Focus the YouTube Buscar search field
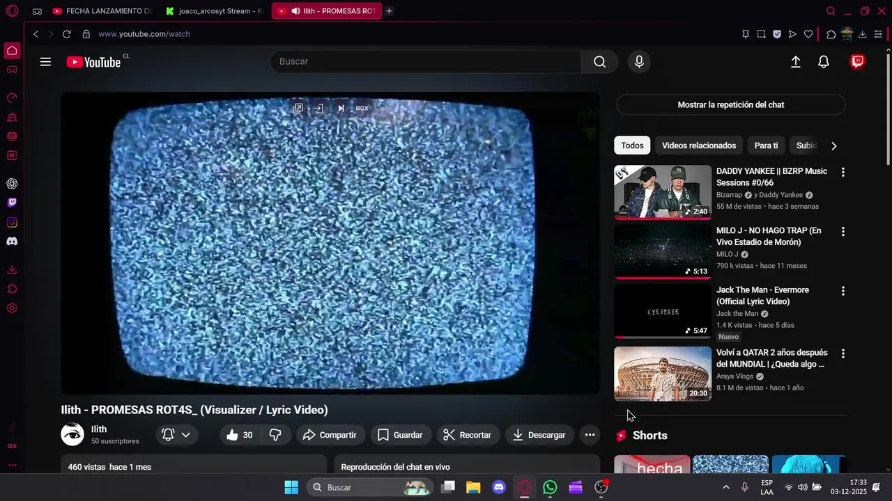The height and width of the screenshot is (501, 892). point(426,62)
